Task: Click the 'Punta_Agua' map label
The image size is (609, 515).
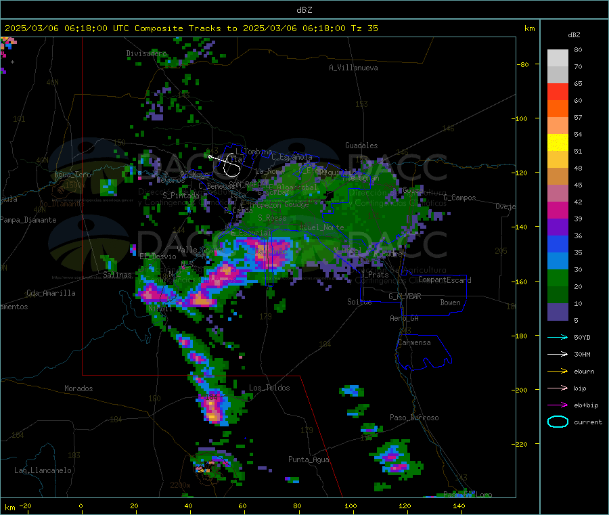Action: coord(309,460)
